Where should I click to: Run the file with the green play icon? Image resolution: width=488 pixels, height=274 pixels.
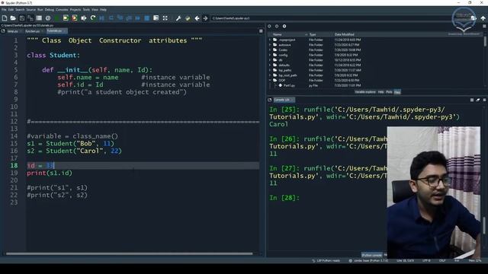56,18
